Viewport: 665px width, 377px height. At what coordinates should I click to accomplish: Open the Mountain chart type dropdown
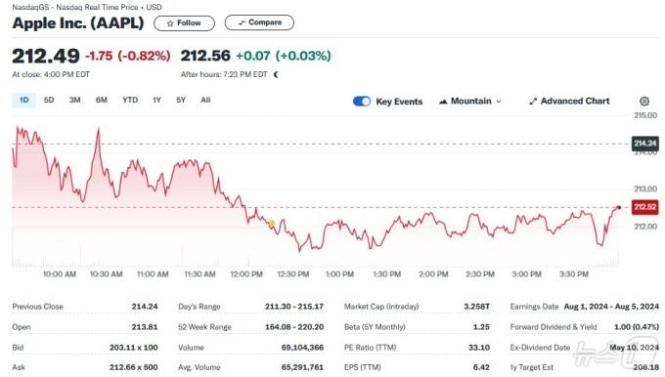click(x=470, y=102)
